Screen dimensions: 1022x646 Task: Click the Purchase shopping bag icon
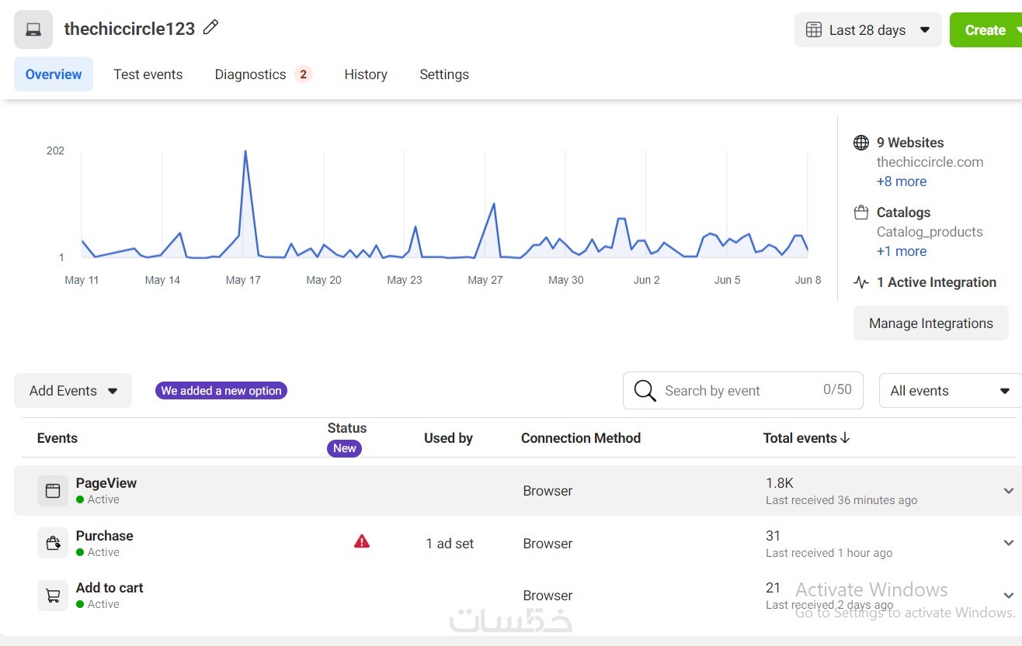click(53, 543)
